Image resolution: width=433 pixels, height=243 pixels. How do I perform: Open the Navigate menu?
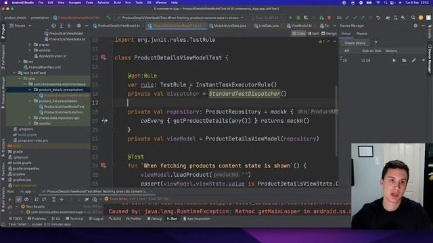75,3
